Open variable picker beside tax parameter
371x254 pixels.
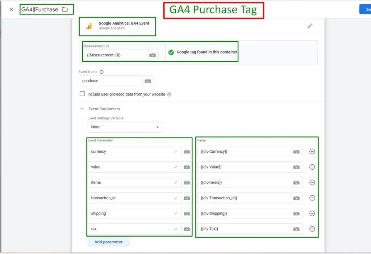187,229
